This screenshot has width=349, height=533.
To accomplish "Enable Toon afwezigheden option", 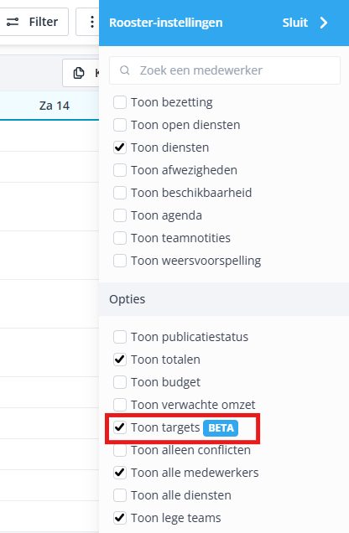I will click(x=120, y=170).
